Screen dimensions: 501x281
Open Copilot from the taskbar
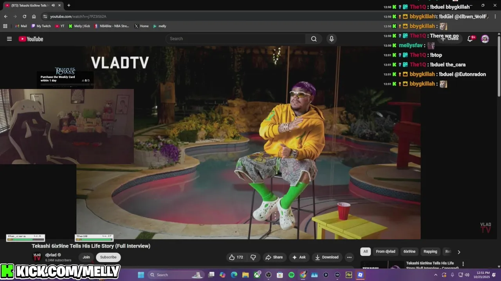222,275
